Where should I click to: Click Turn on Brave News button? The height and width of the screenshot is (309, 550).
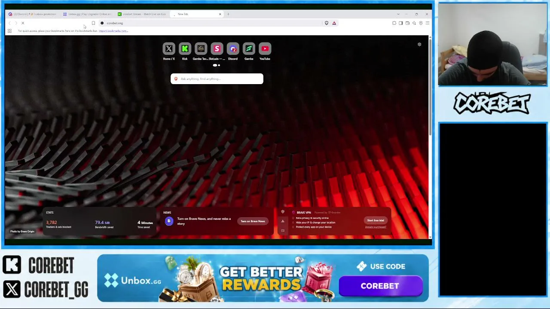(x=253, y=221)
